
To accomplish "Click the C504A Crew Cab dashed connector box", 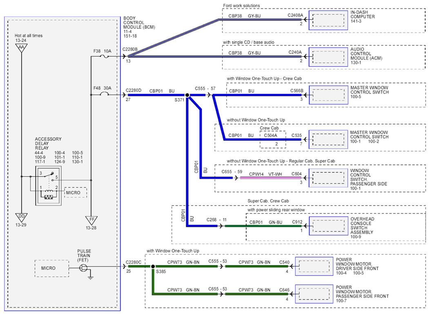I will 273,140.
